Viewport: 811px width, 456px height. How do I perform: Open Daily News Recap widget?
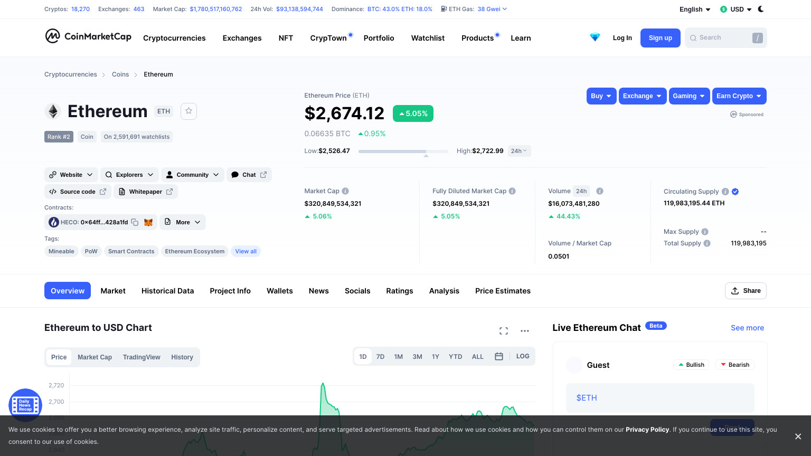25,405
